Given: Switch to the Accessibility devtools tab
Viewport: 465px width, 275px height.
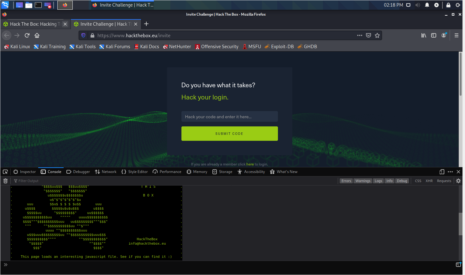Looking at the screenshot, I should [251, 172].
